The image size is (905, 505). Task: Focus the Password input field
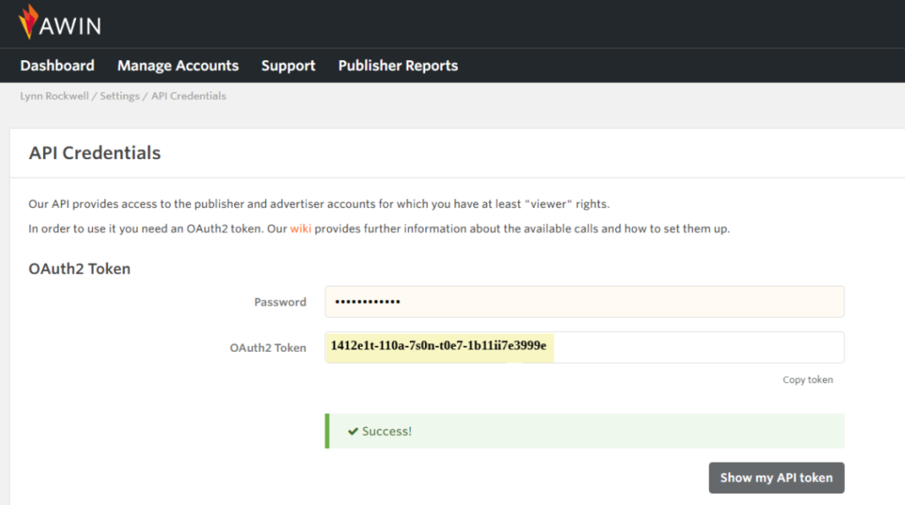pos(584,302)
